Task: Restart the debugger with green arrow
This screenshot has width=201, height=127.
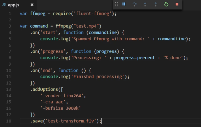Action: (x=166, y=4)
